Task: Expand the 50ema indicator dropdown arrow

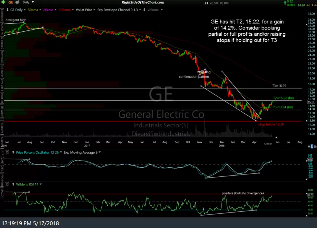Action: tap(40, 10)
